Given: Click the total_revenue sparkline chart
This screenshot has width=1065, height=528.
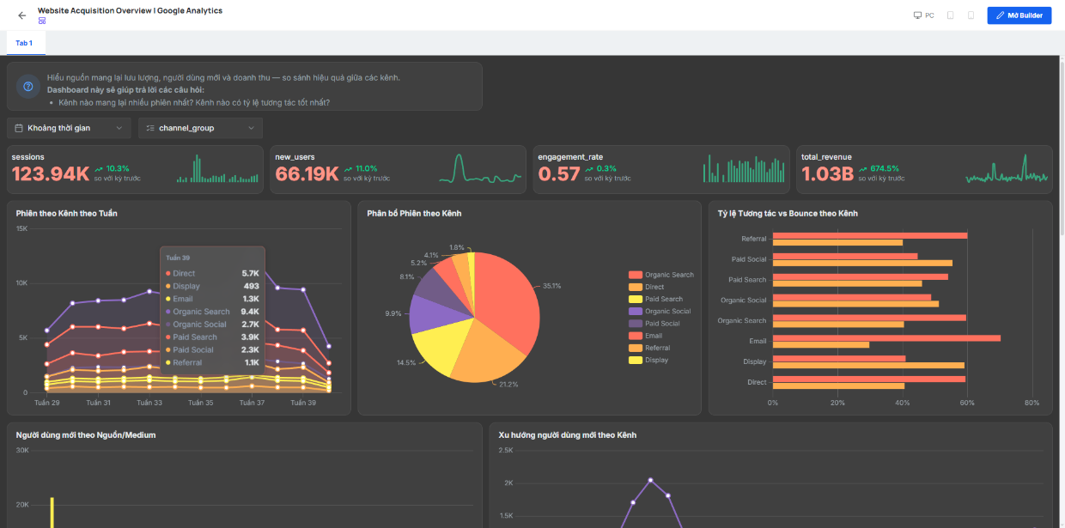Looking at the screenshot, I should coord(1007,169).
